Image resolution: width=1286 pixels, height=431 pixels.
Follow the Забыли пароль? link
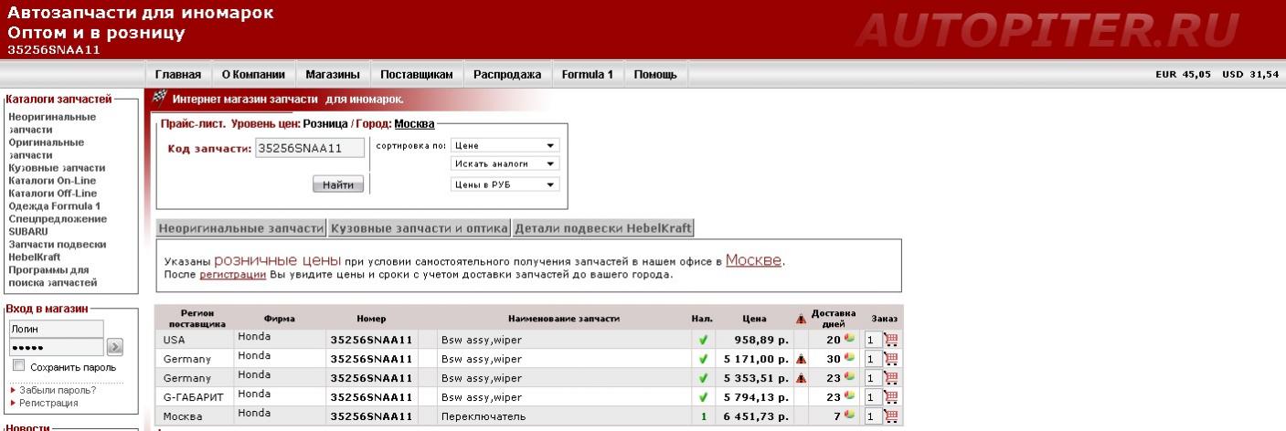57,390
